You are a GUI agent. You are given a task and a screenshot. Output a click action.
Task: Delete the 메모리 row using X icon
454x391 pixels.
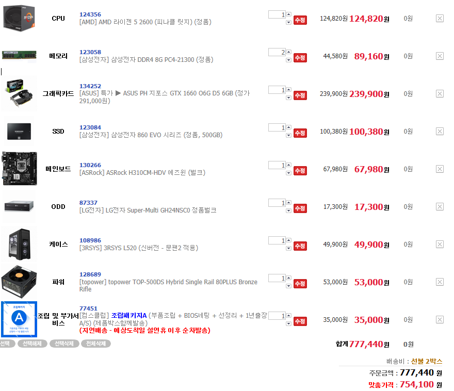coord(440,56)
